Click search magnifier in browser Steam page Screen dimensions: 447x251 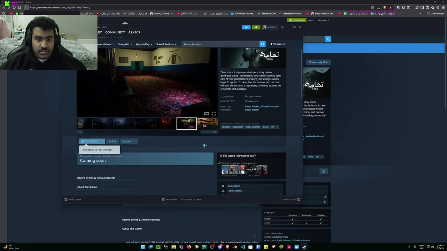328,39
